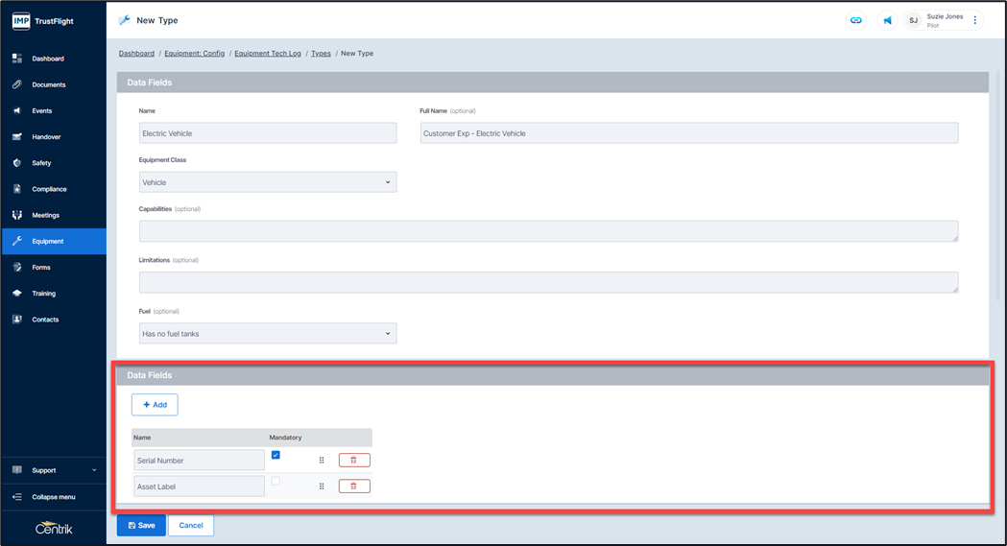Follow the Equipment: Config breadcrumb link
The height and width of the screenshot is (546, 1007).
195,53
